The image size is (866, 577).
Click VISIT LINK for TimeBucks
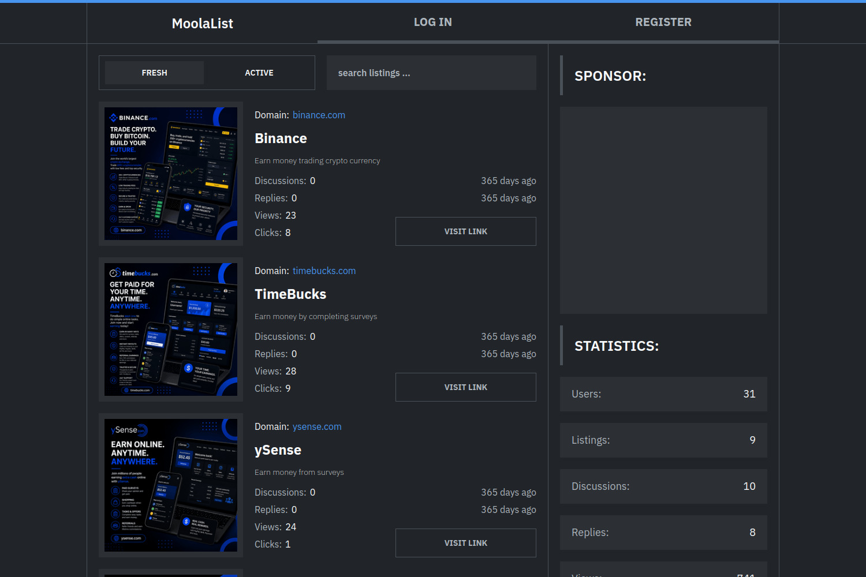(x=466, y=387)
